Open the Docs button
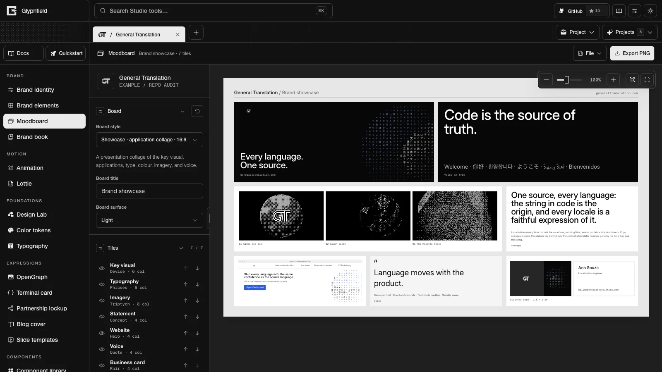 click(x=24, y=53)
